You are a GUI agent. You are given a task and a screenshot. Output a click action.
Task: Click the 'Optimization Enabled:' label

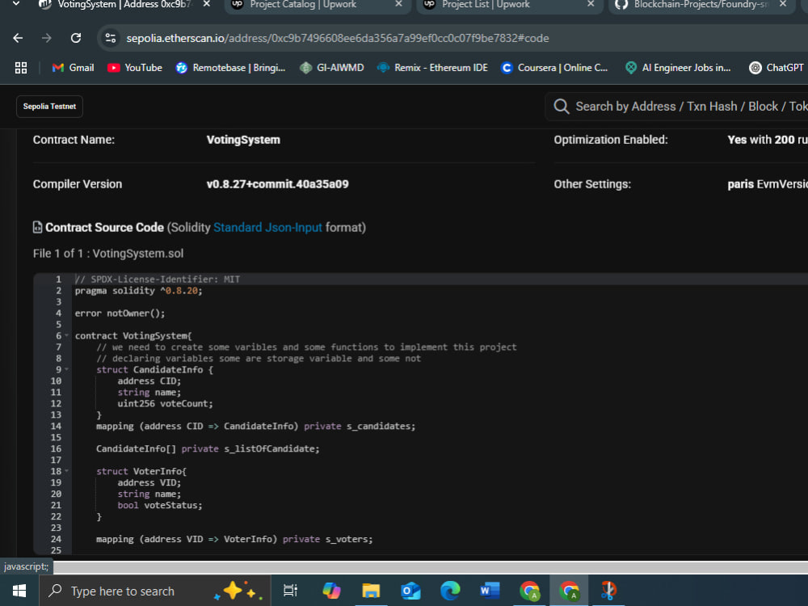[611, 140]
